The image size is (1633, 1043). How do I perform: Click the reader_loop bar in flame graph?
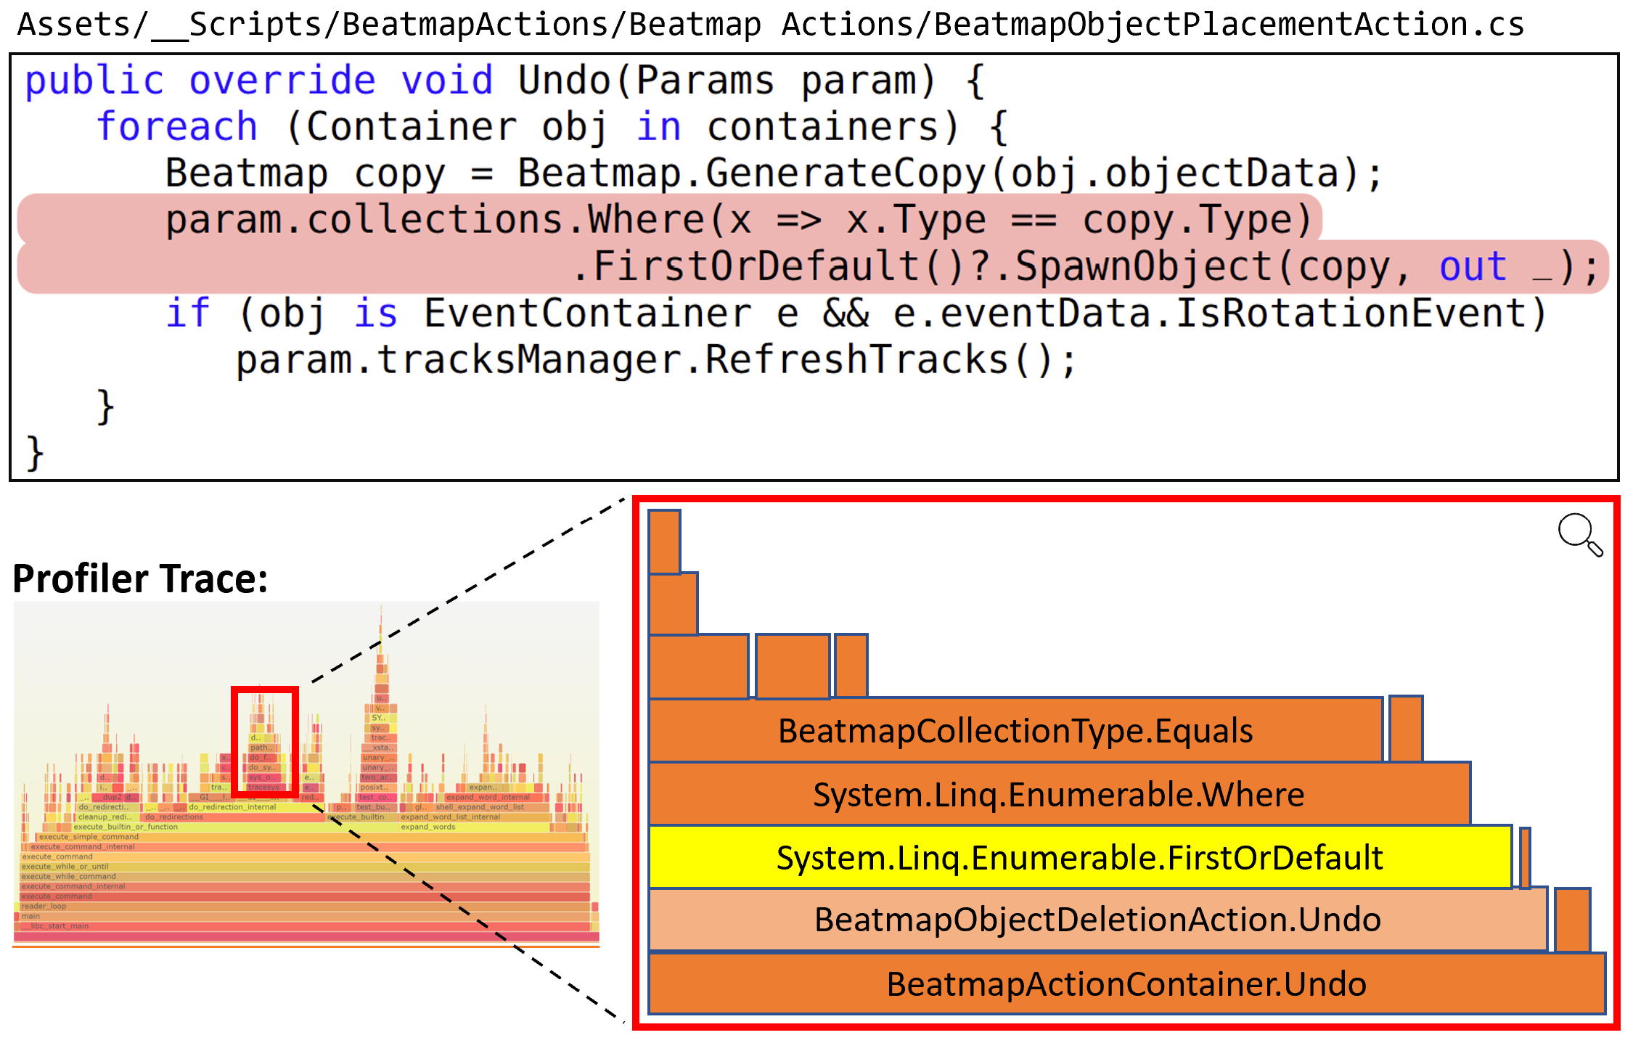(x=44, y=907)
